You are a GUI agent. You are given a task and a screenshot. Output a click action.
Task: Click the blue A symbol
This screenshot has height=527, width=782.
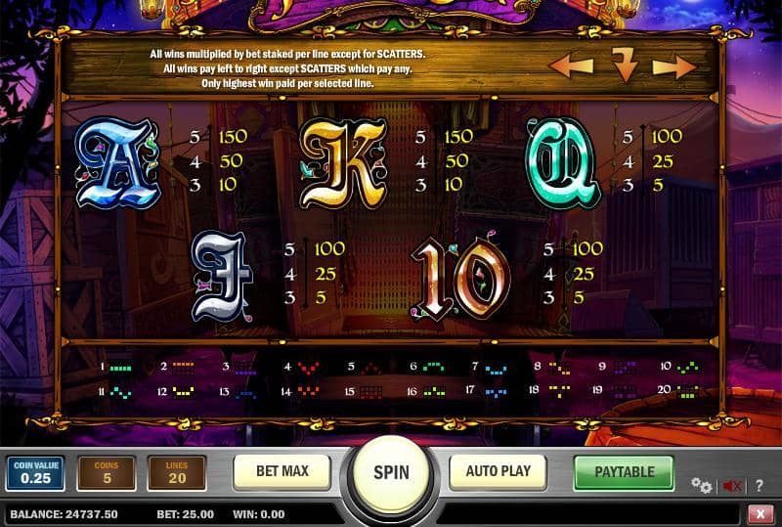[117, 162]
